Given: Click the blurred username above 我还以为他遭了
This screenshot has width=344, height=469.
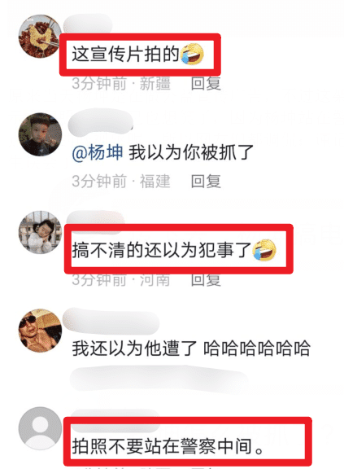Looking at the screenshot, I should 111,321.
